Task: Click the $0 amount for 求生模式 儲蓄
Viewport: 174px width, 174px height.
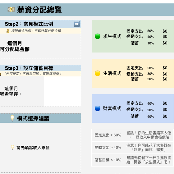Action: 165,43
